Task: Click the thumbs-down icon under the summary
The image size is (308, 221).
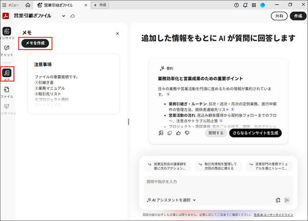Action: pyautogui.click(x=187, y=133)
